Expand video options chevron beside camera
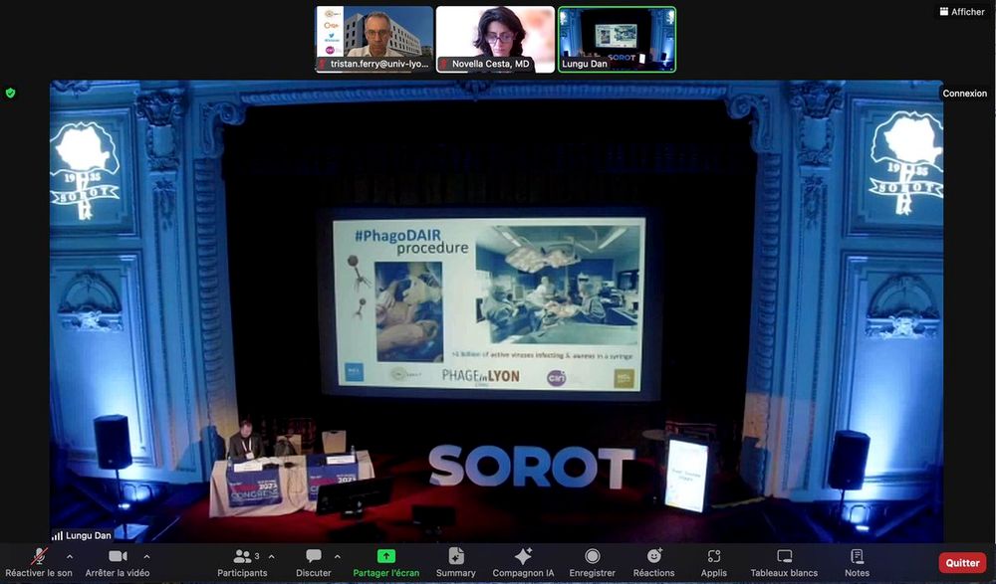The image size is (996, 584). [146, 557]
